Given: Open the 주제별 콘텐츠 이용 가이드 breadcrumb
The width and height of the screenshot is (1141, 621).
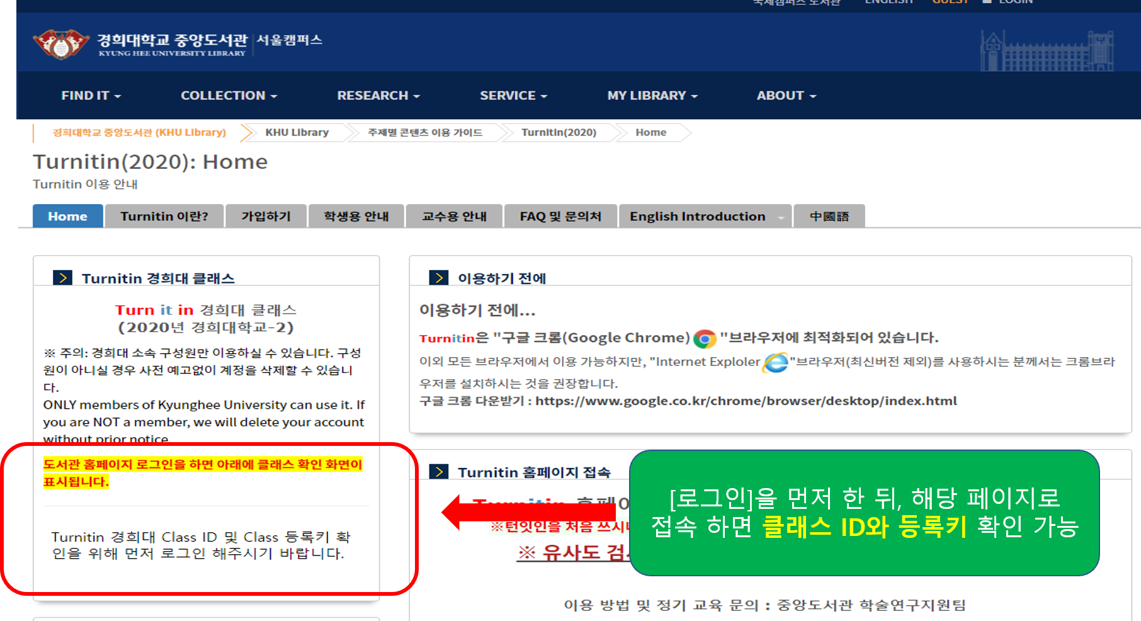Looking at the screenshot, I should tap(425, 132).
